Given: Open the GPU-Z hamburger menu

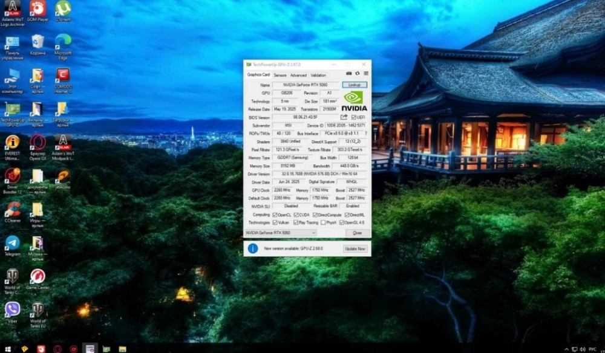Looking at the screenshot, I should pyautogui.click(x=365, y=74).
